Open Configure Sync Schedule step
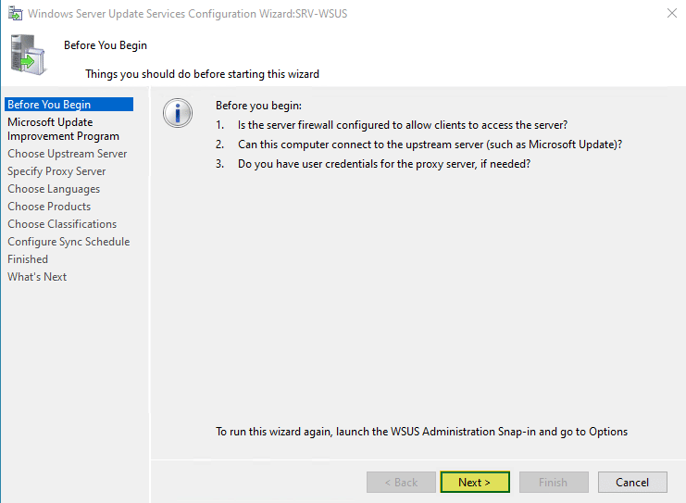686x503 pixels. 69,242
